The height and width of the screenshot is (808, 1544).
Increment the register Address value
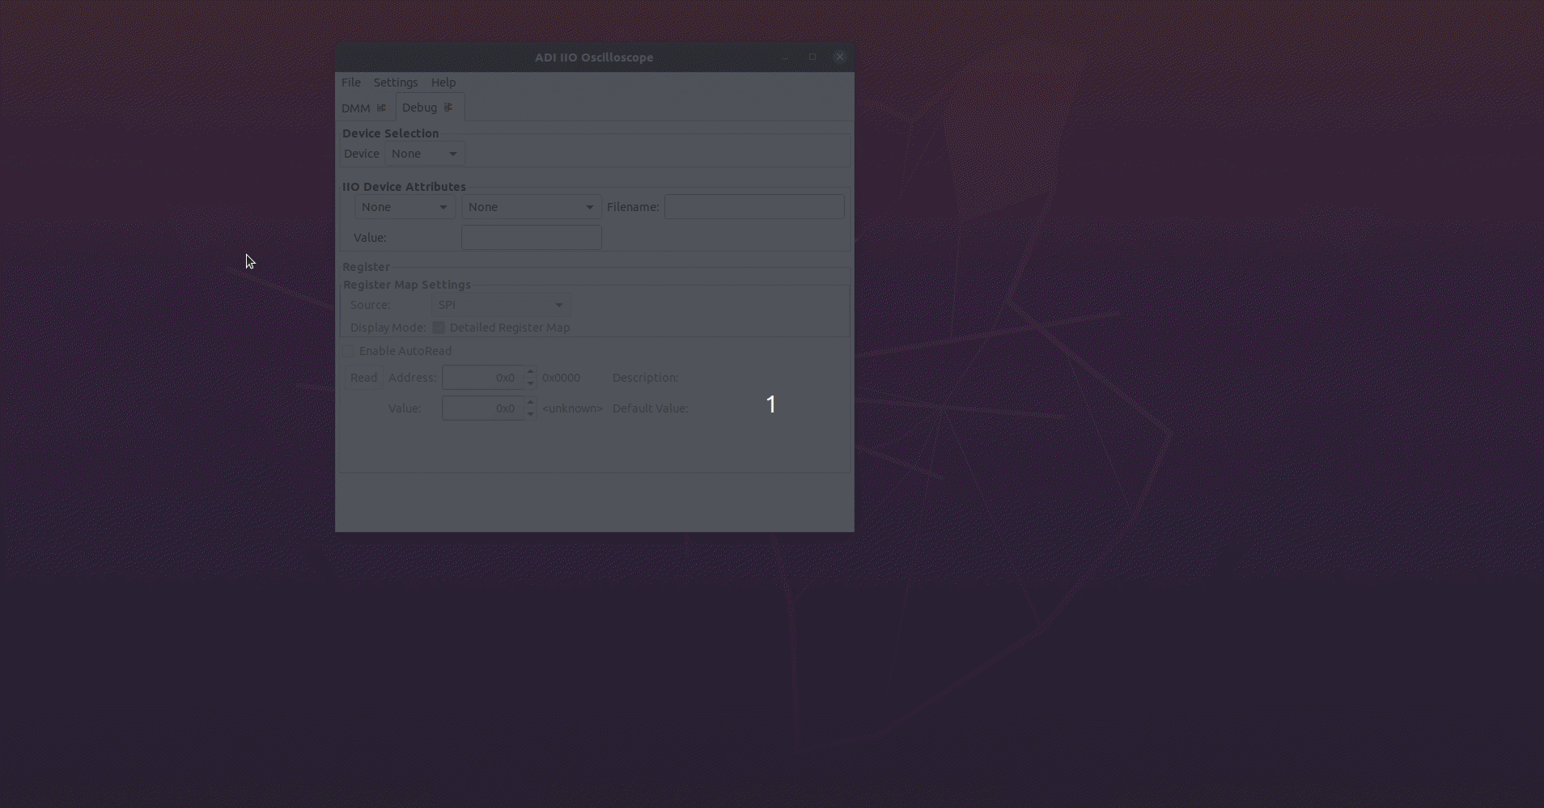click(530, 372)
